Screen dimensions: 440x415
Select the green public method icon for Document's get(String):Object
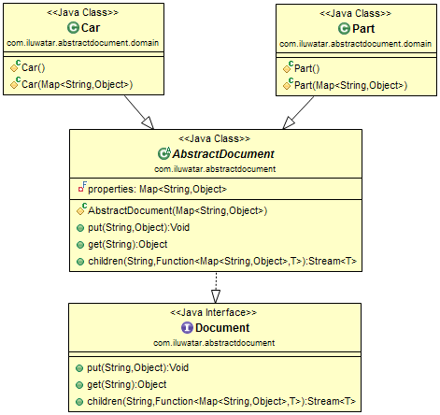click(79, 385)
